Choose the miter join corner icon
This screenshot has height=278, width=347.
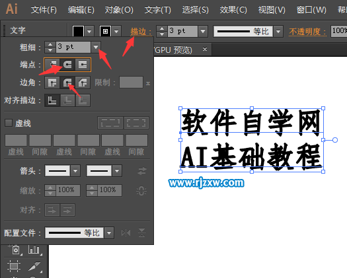tap(52, 83)
